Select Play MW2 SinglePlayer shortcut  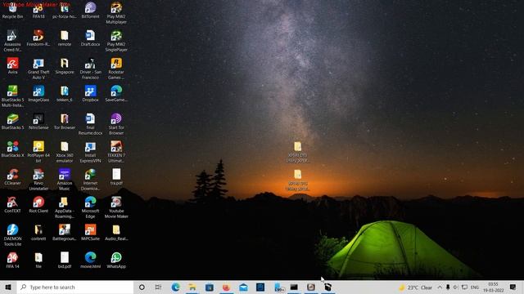(x=116, y=40)
